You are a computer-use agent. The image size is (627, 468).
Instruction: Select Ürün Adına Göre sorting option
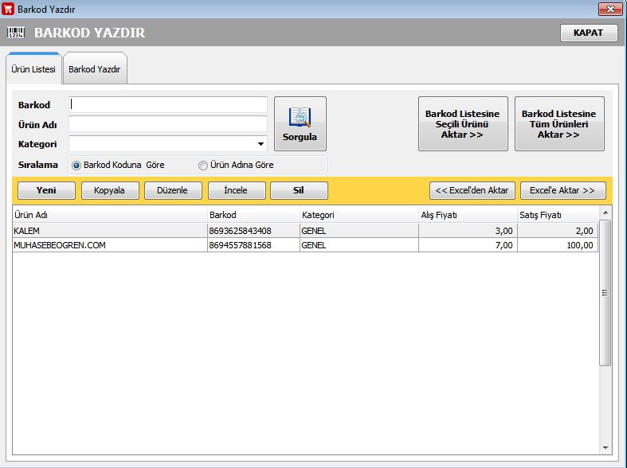(237, 165)
